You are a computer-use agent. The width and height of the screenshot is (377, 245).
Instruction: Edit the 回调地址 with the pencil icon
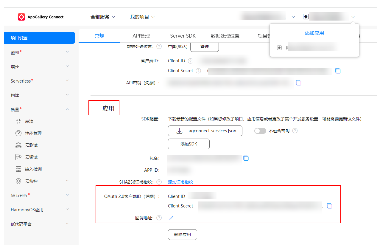[x=171, y=218]
